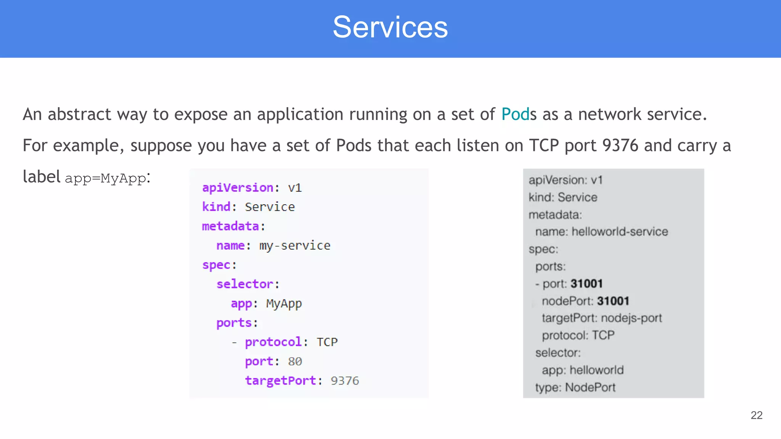Click 'app: MyApp' selector line
This screenshot has height=439, width=781.
[x=266, y=304]
